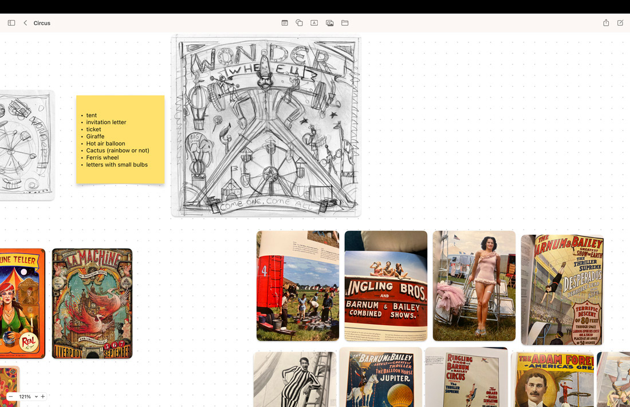The height and width of the screenshot is (407, 630).
Task: Insert a sticky note
Action: pos(285,23)
